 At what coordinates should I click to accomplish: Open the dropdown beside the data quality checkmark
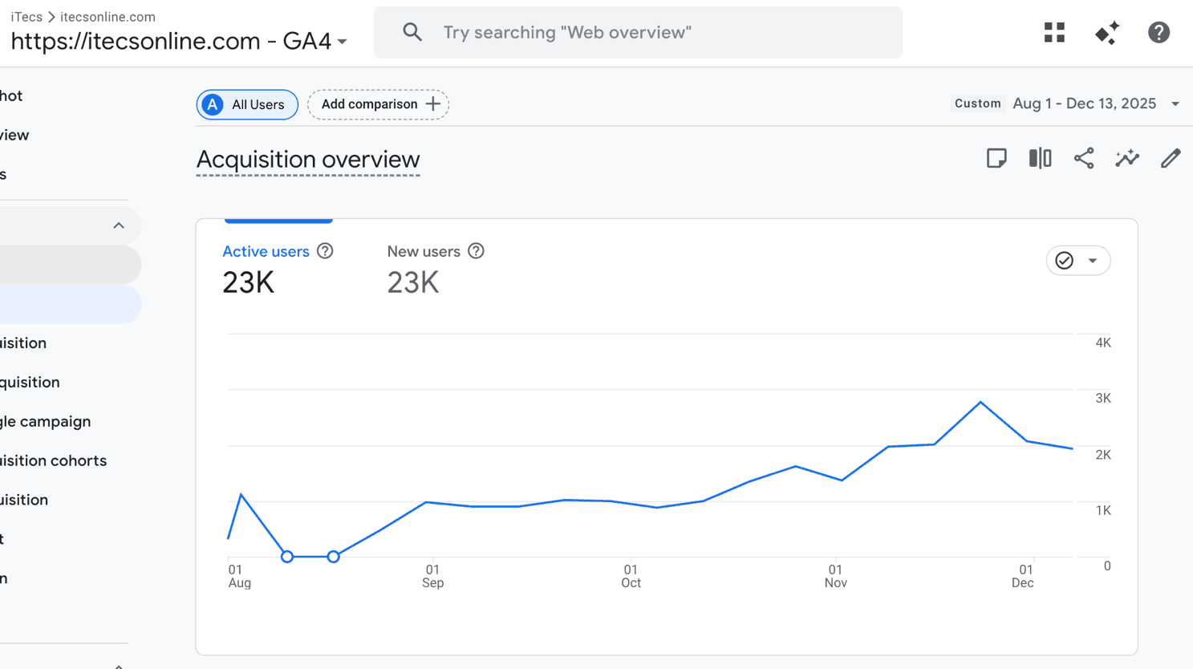click(1092, 260)
